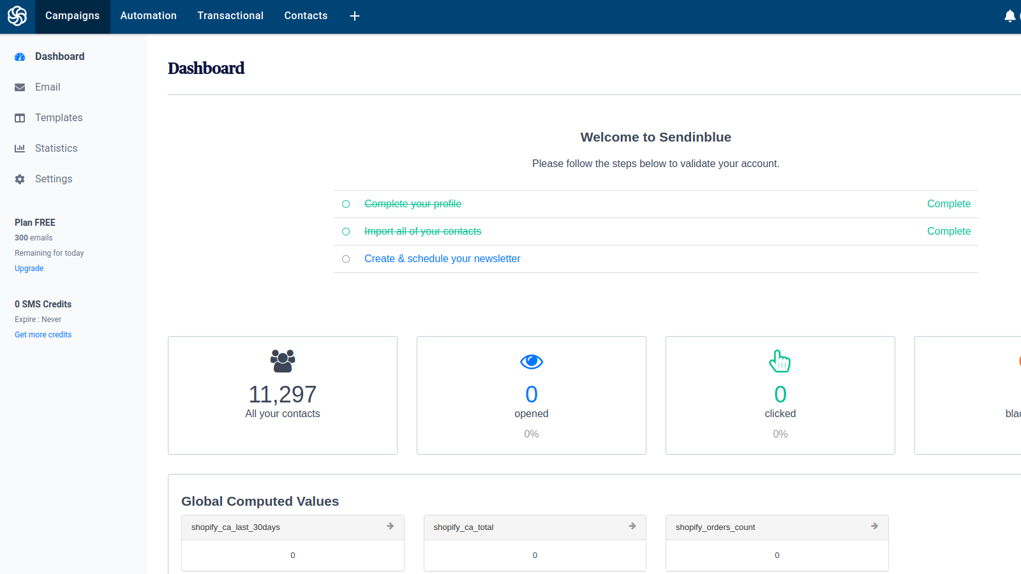Image resolution: width=1021 pixels, height=574 pixels.
Task: Click the Dashboard gauge icon in sidebar
Action: 20,57
